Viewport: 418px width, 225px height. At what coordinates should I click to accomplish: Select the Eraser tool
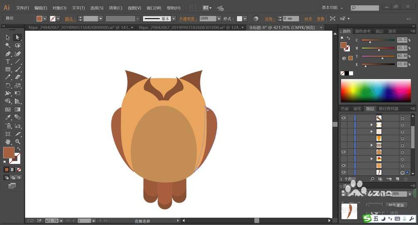[x=17, y=77]
